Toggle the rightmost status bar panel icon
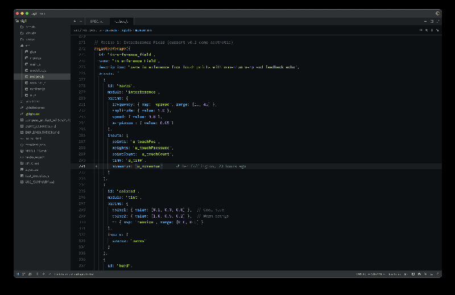 tap(437, 274)
